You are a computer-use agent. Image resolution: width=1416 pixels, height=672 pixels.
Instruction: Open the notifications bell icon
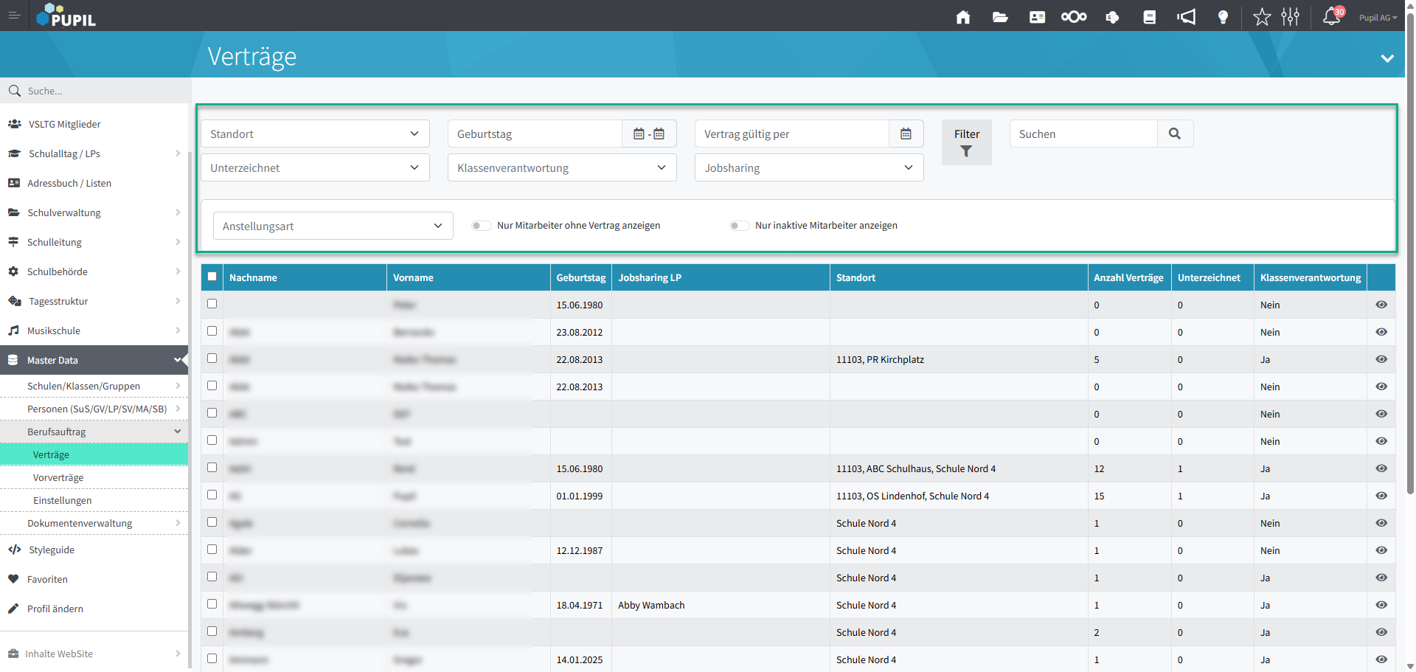1331,16
